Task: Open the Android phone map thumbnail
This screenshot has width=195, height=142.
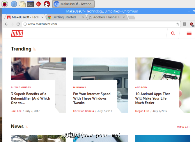Action: tap(163, 69)
